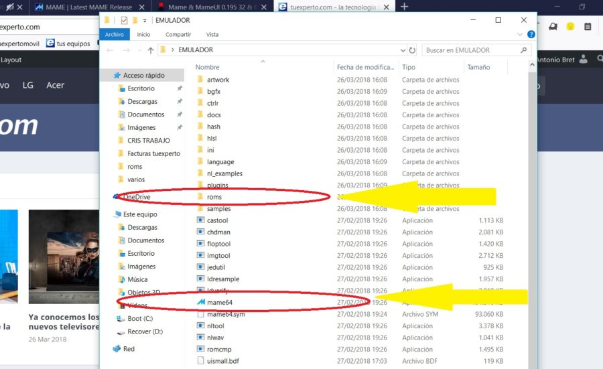Open the Vista ribbon tab
This screenshot has width=603, height=369.
[212, 34]
